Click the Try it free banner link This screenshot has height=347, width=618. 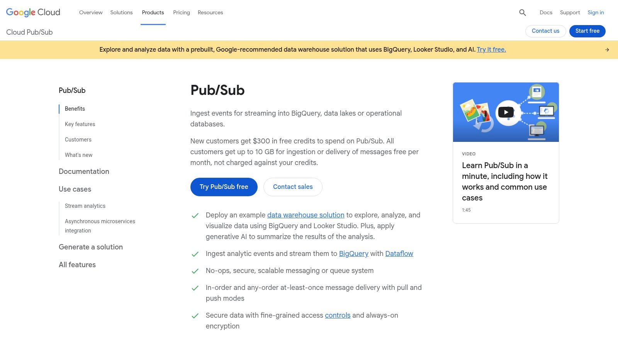click(491, 49)
